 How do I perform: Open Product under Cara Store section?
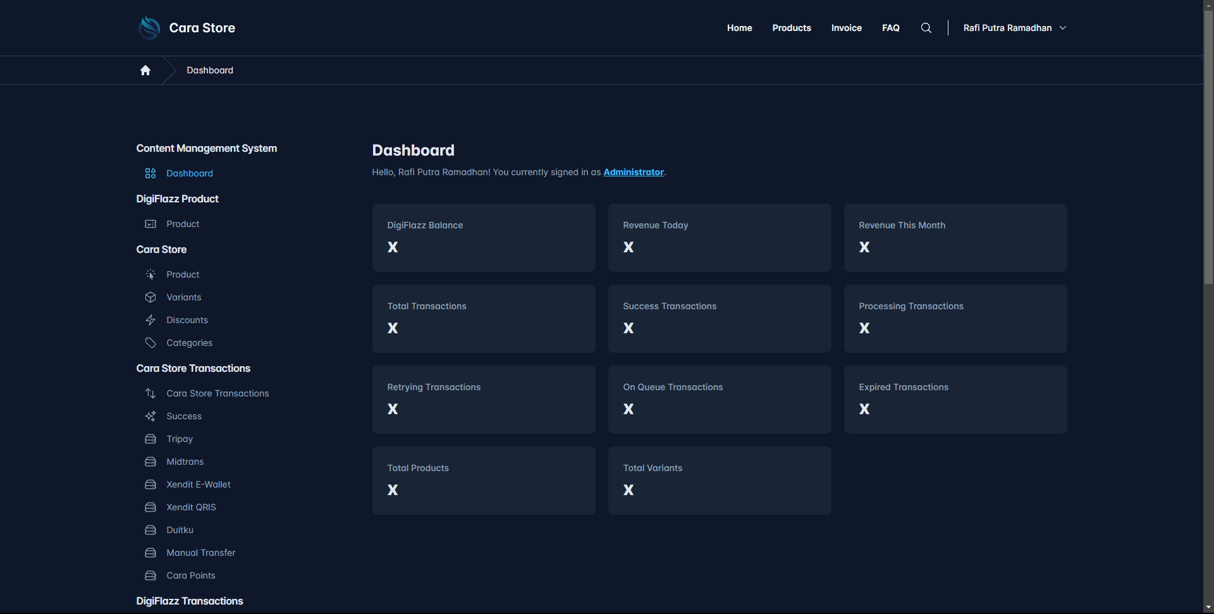[x=183, y=274]
